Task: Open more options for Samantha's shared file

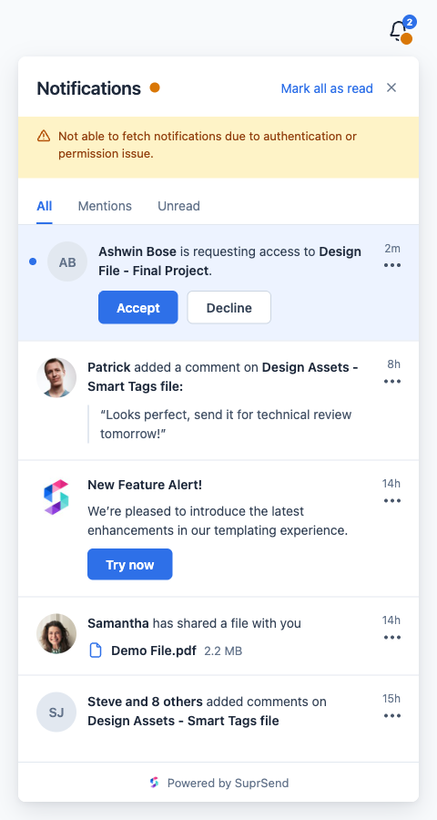Action: pos(392,638)
